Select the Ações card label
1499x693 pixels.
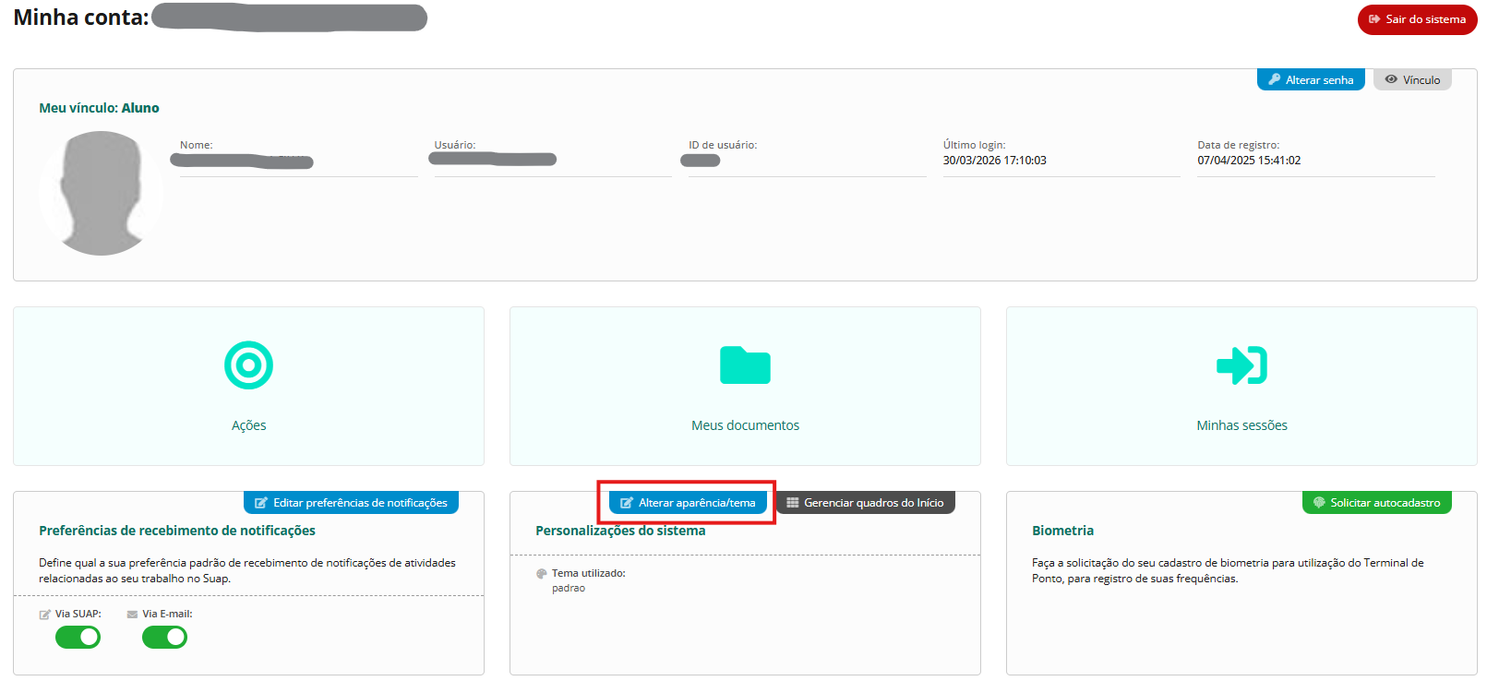pos(248,425)
